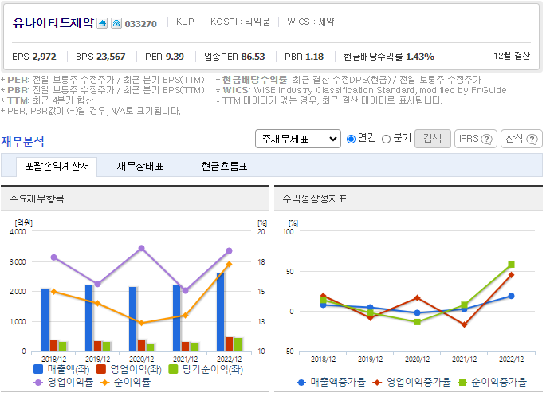
Task: Click the KUP label
Action: 185,22
